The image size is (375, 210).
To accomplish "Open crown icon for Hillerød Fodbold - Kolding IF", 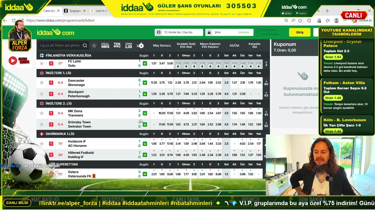I will coord(145,155).
